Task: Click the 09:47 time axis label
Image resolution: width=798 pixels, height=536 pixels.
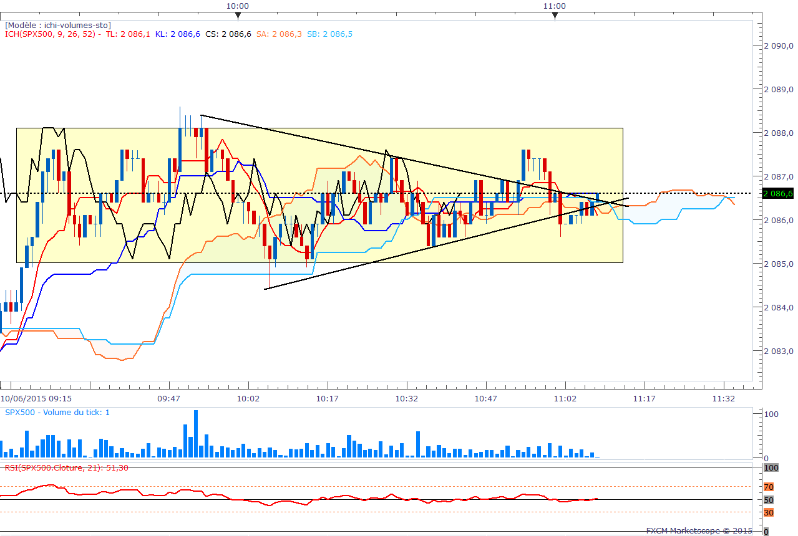Action: tap(169, 398)
